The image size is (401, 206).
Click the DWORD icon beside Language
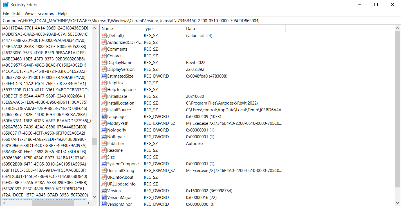(x=104, y=117)
